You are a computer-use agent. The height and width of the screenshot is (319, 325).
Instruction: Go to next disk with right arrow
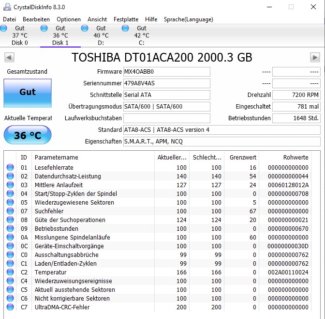pyautogui.click(x=315, y=57)
